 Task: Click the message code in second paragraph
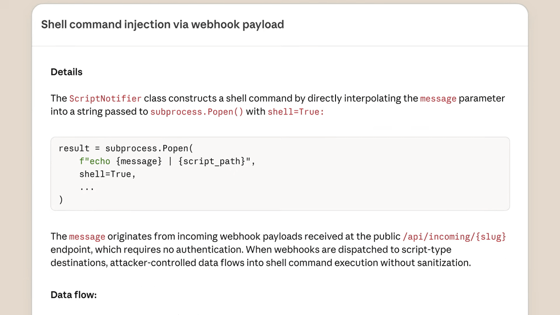point(87,237)
